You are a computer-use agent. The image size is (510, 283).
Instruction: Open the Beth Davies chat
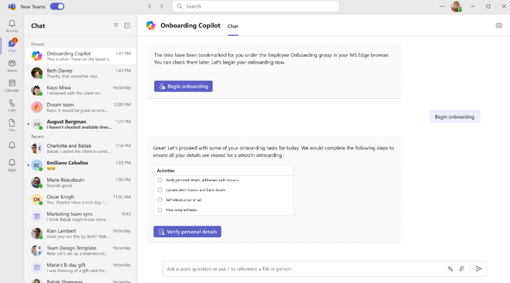coord(81,73)
